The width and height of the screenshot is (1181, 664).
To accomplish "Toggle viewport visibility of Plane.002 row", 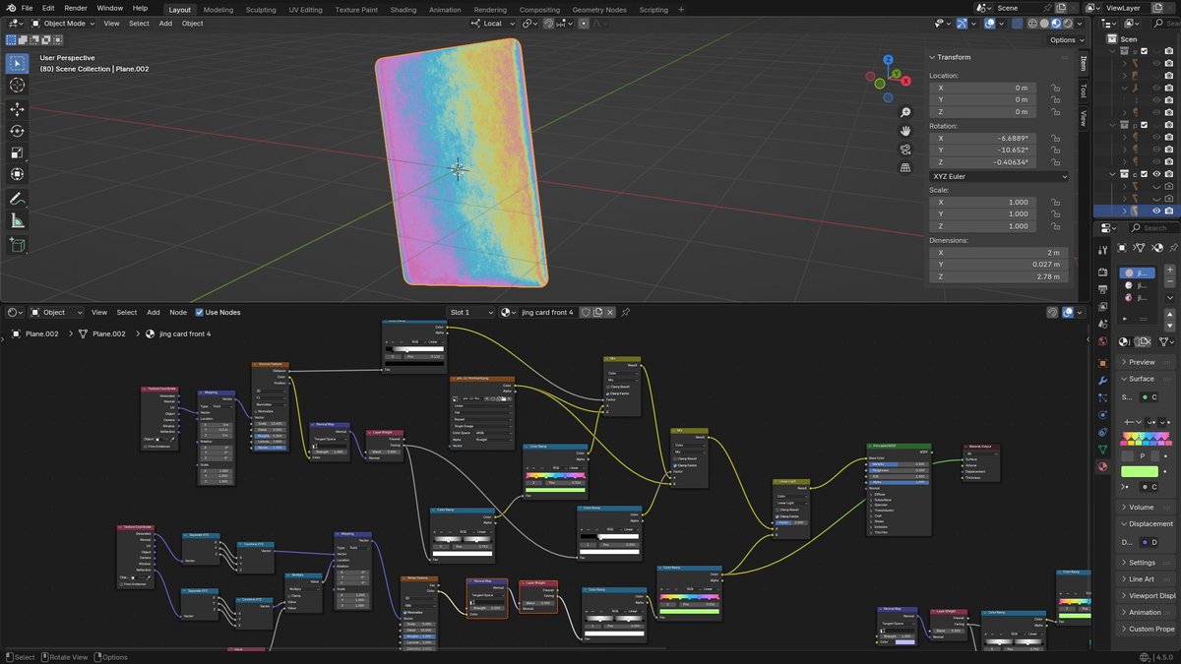I will [1156, 211].
